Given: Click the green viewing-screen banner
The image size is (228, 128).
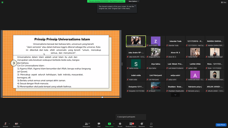Looking at the screenshot, I should (106, 1).
